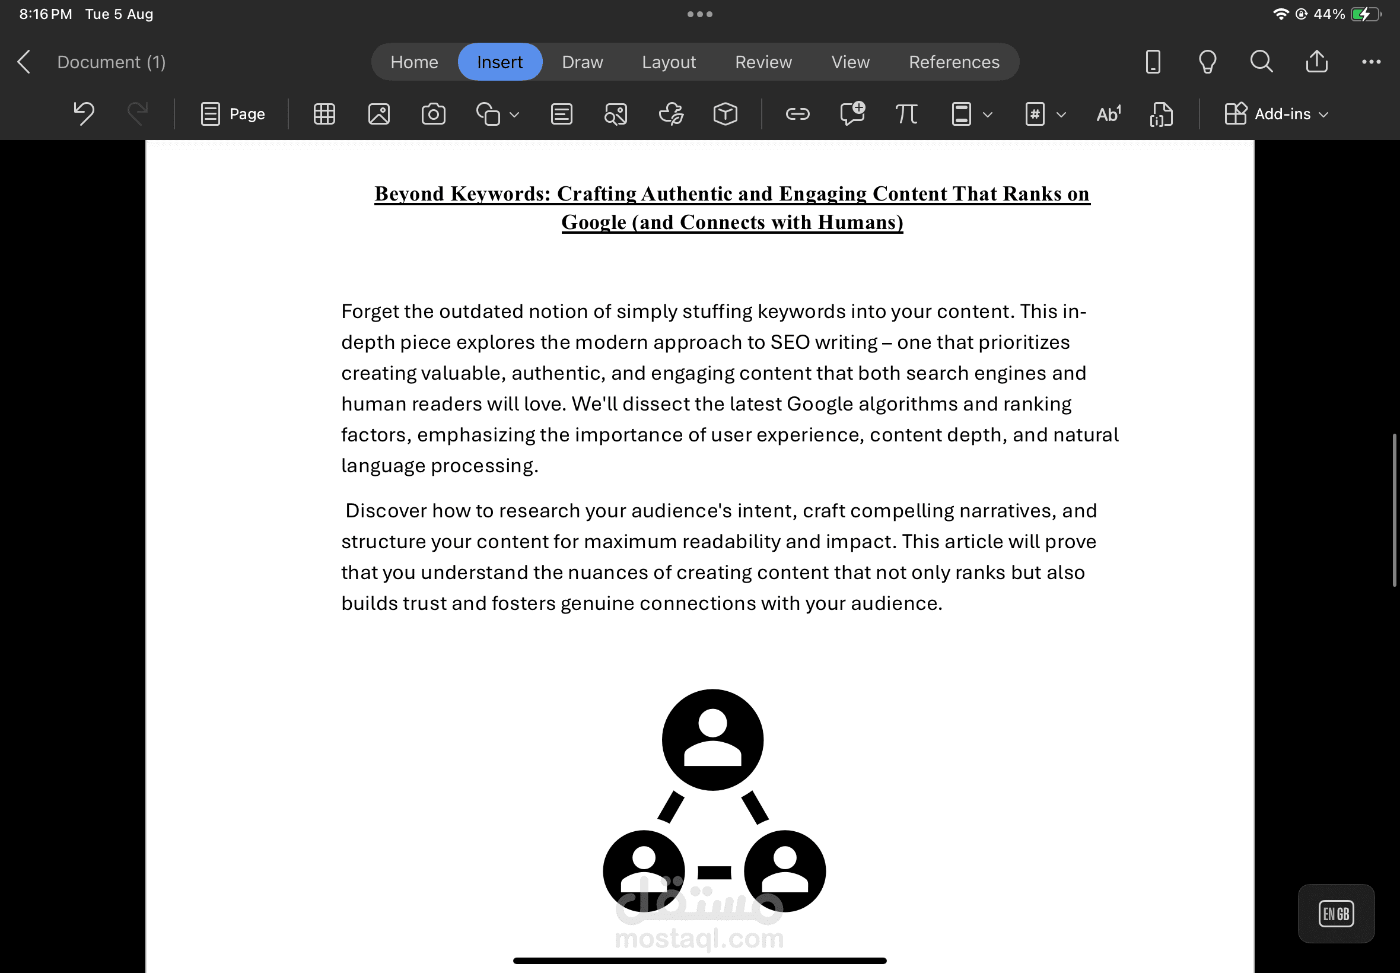This screenshot has width=1400, height=973.
Task: Open the Shapes gallery
Action: pyautogui.click(x=488, y=114)
